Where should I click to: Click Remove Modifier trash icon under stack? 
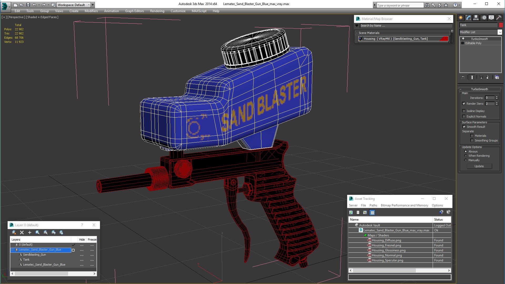coord(488,77)
